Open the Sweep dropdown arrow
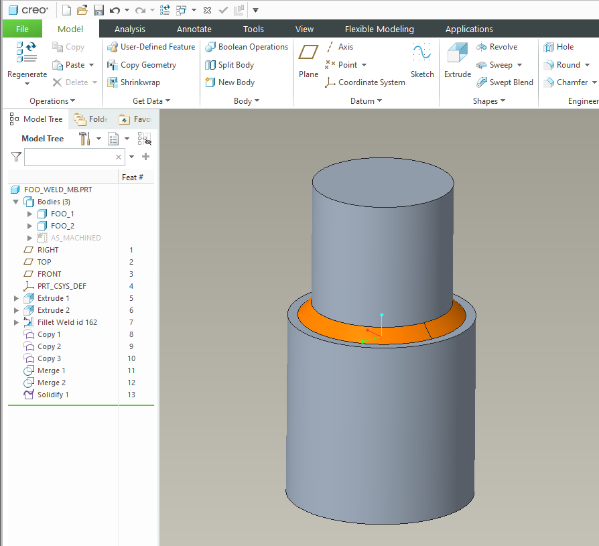The width and height of the screenshot is (599, 546). click(519, 65)
